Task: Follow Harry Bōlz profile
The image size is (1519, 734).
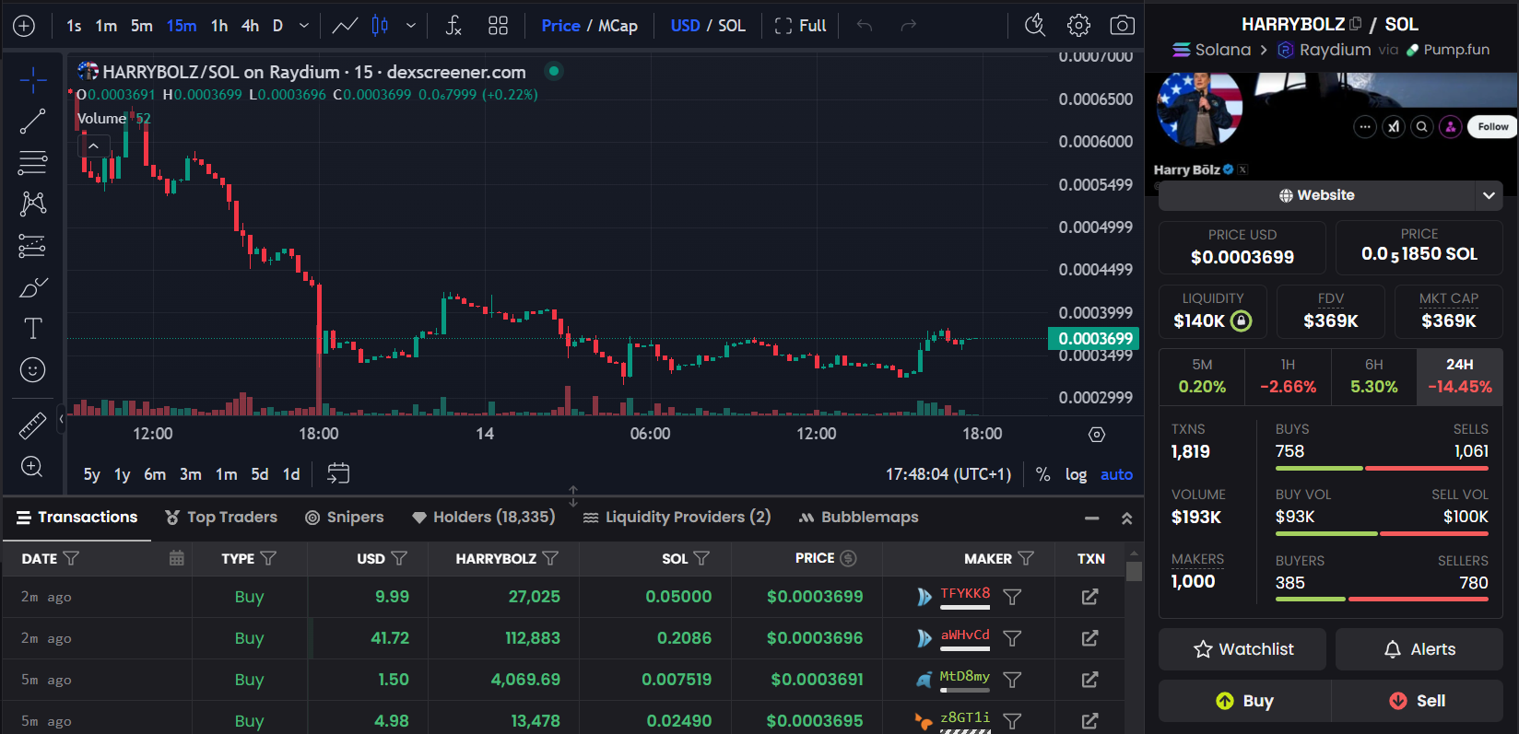Action: click(x=1492, y=127)
